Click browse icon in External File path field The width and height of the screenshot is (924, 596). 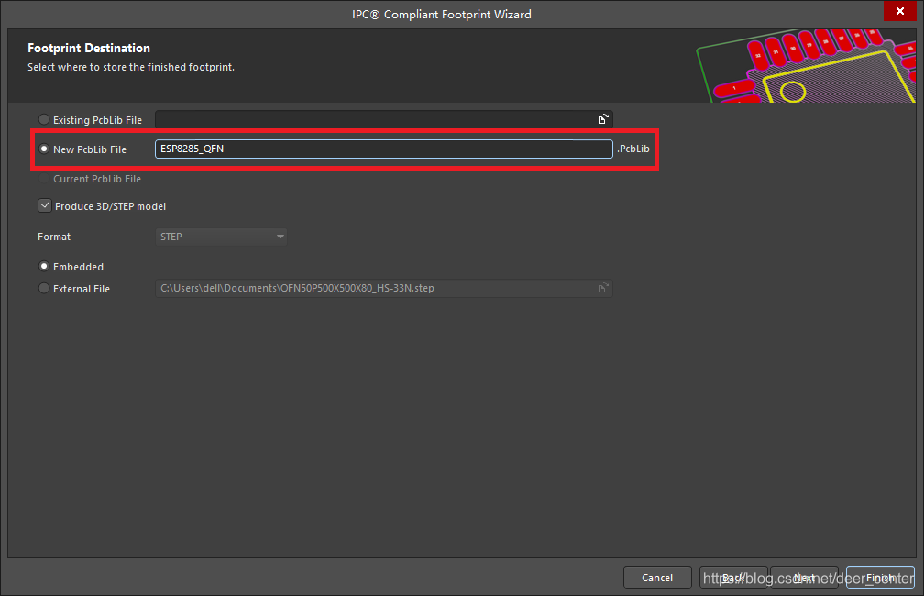point(603,289)
